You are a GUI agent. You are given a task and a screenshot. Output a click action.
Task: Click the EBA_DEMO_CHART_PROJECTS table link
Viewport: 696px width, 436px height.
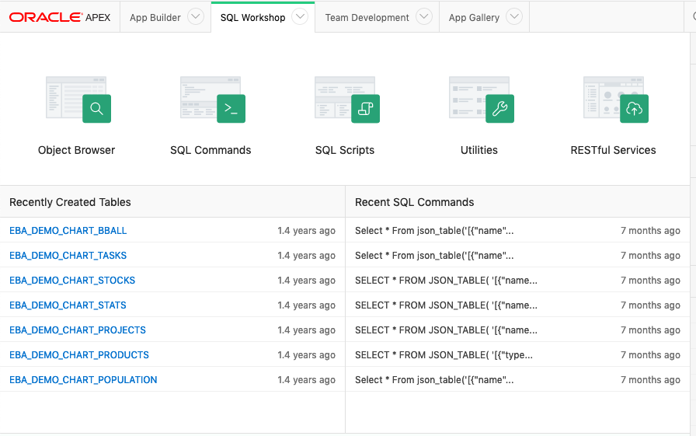78,330
